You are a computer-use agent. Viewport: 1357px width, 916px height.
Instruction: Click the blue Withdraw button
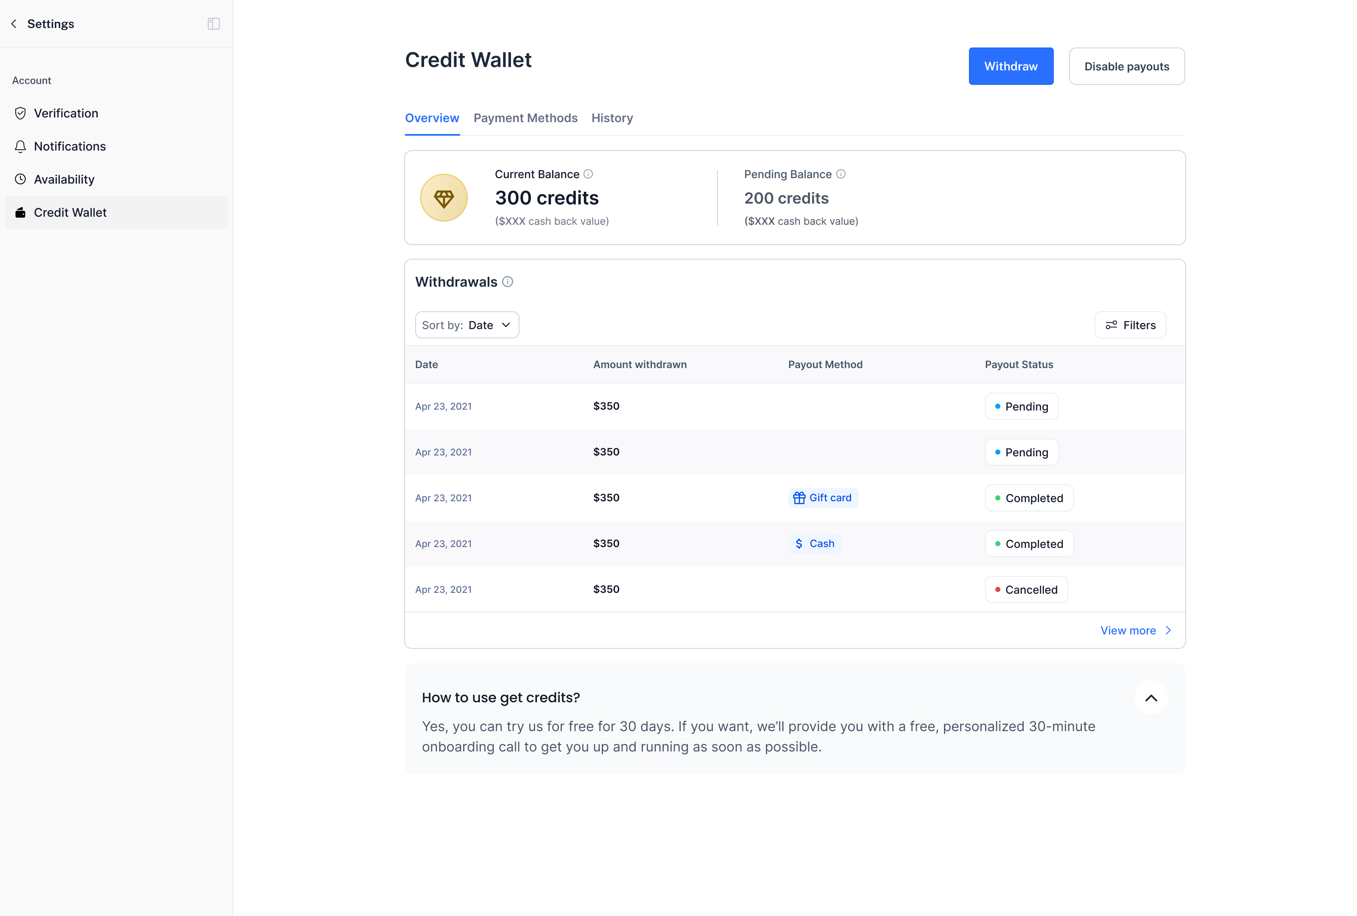click(1011, 67)
